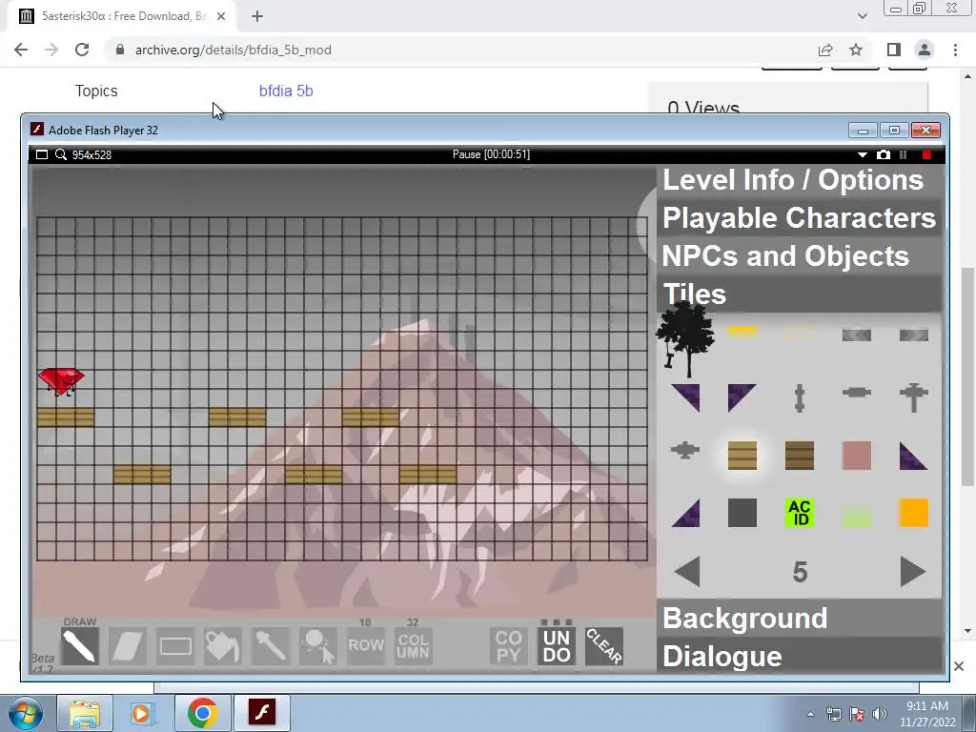Open the Windows Start menu
This screenshot has width=976, height=732.
26,713
